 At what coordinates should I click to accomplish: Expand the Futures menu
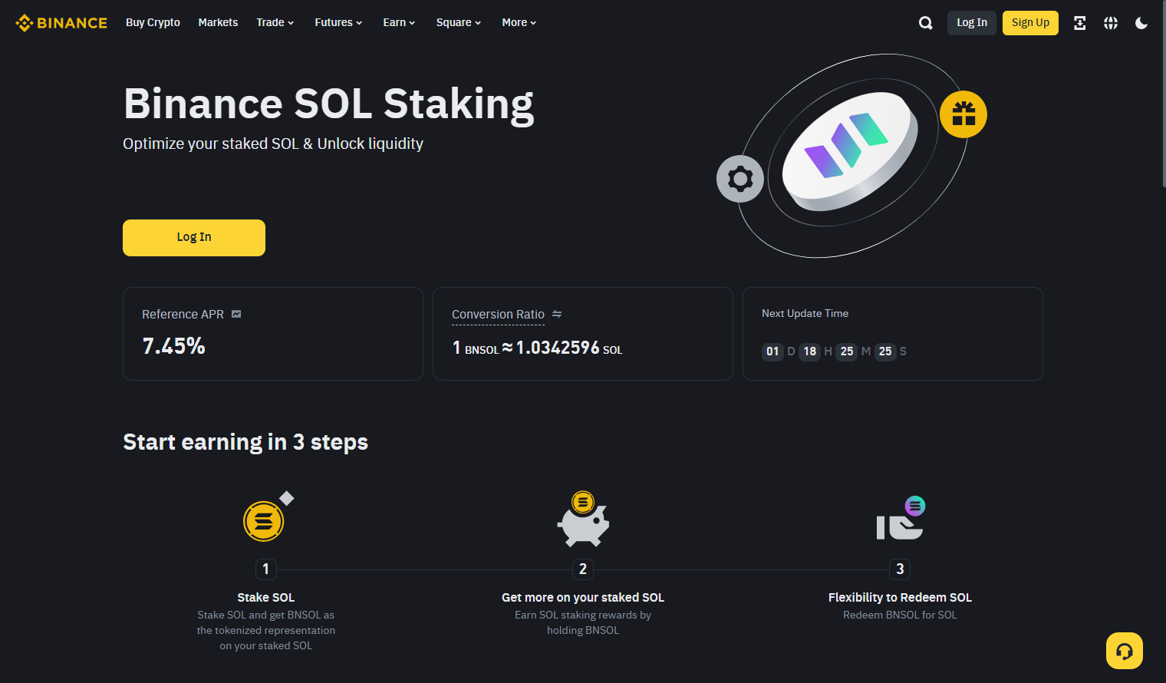(x=338, y=22)
